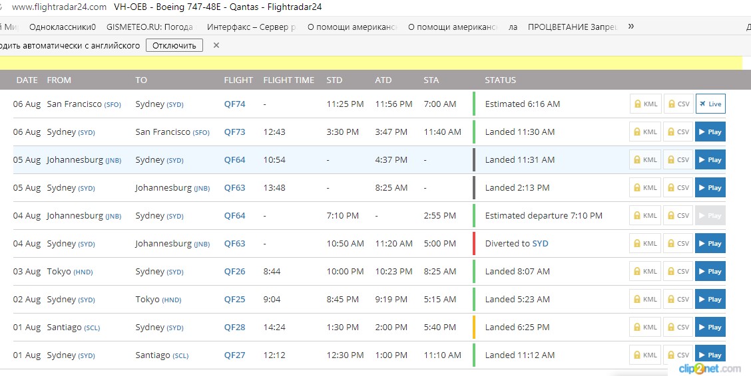Screen dimensions: 751x376
Task: Download CSV for flight QF26
Action: (678, 271)
